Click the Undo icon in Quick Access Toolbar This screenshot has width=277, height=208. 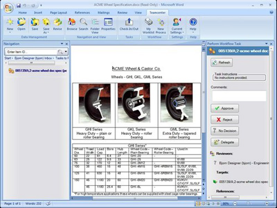25,6
